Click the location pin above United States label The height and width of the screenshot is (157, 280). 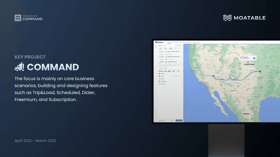[x=248, y=62]
